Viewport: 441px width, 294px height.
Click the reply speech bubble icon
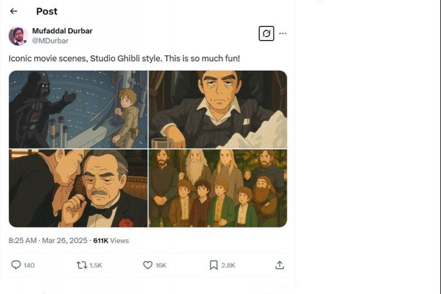tap(16, 265)
